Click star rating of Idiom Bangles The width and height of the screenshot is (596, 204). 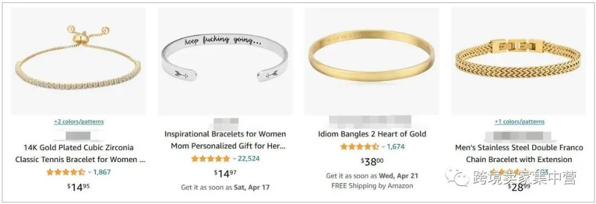(360, 147)
